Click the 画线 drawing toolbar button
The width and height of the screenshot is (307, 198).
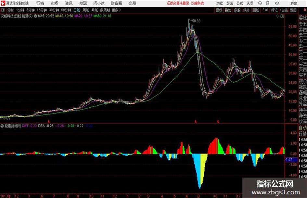256,10
